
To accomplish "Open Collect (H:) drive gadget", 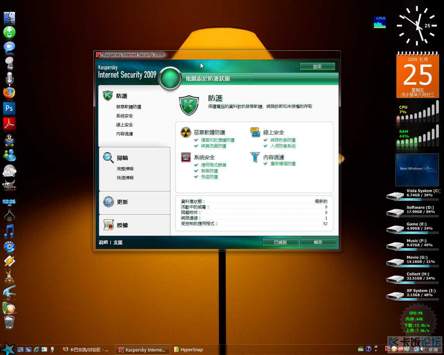I will coord(413,277).
